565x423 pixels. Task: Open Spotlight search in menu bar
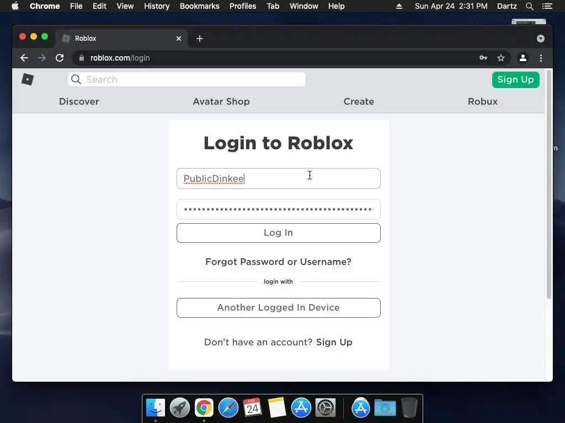pyautogui.click(x=529, y=6)
